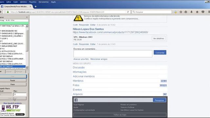This screenshot has width=210, height=118.
Task: Reload the page with the refresh icon
Action: click(128, 12)
